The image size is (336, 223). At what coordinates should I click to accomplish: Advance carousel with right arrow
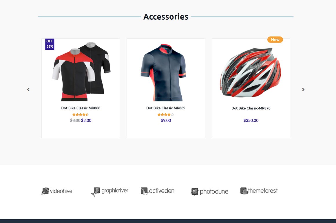pyautogui.click(x=303, y=90)
